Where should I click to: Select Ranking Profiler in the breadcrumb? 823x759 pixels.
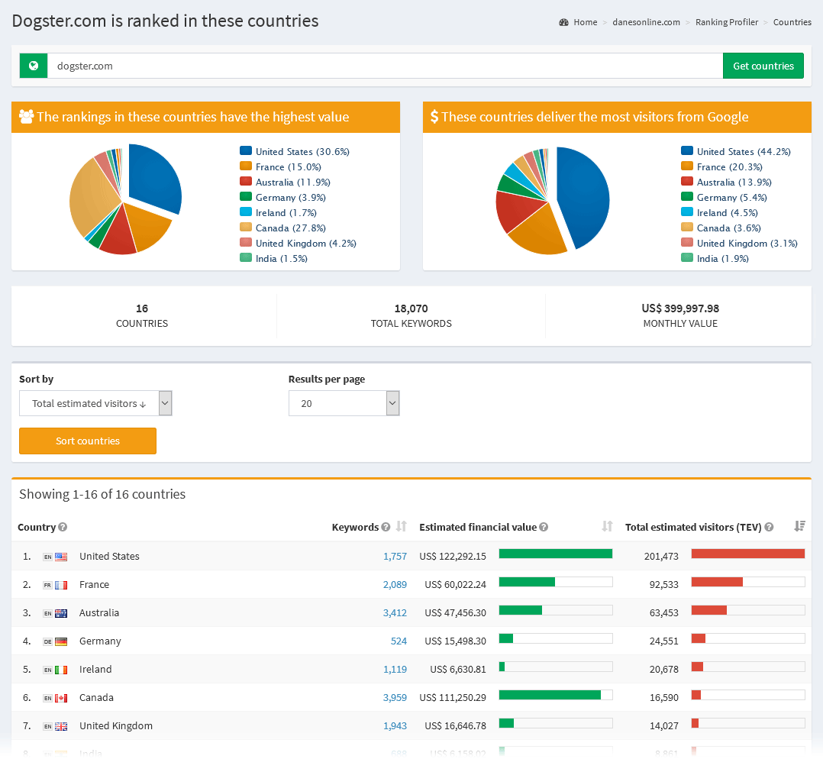tap(726, 22)
